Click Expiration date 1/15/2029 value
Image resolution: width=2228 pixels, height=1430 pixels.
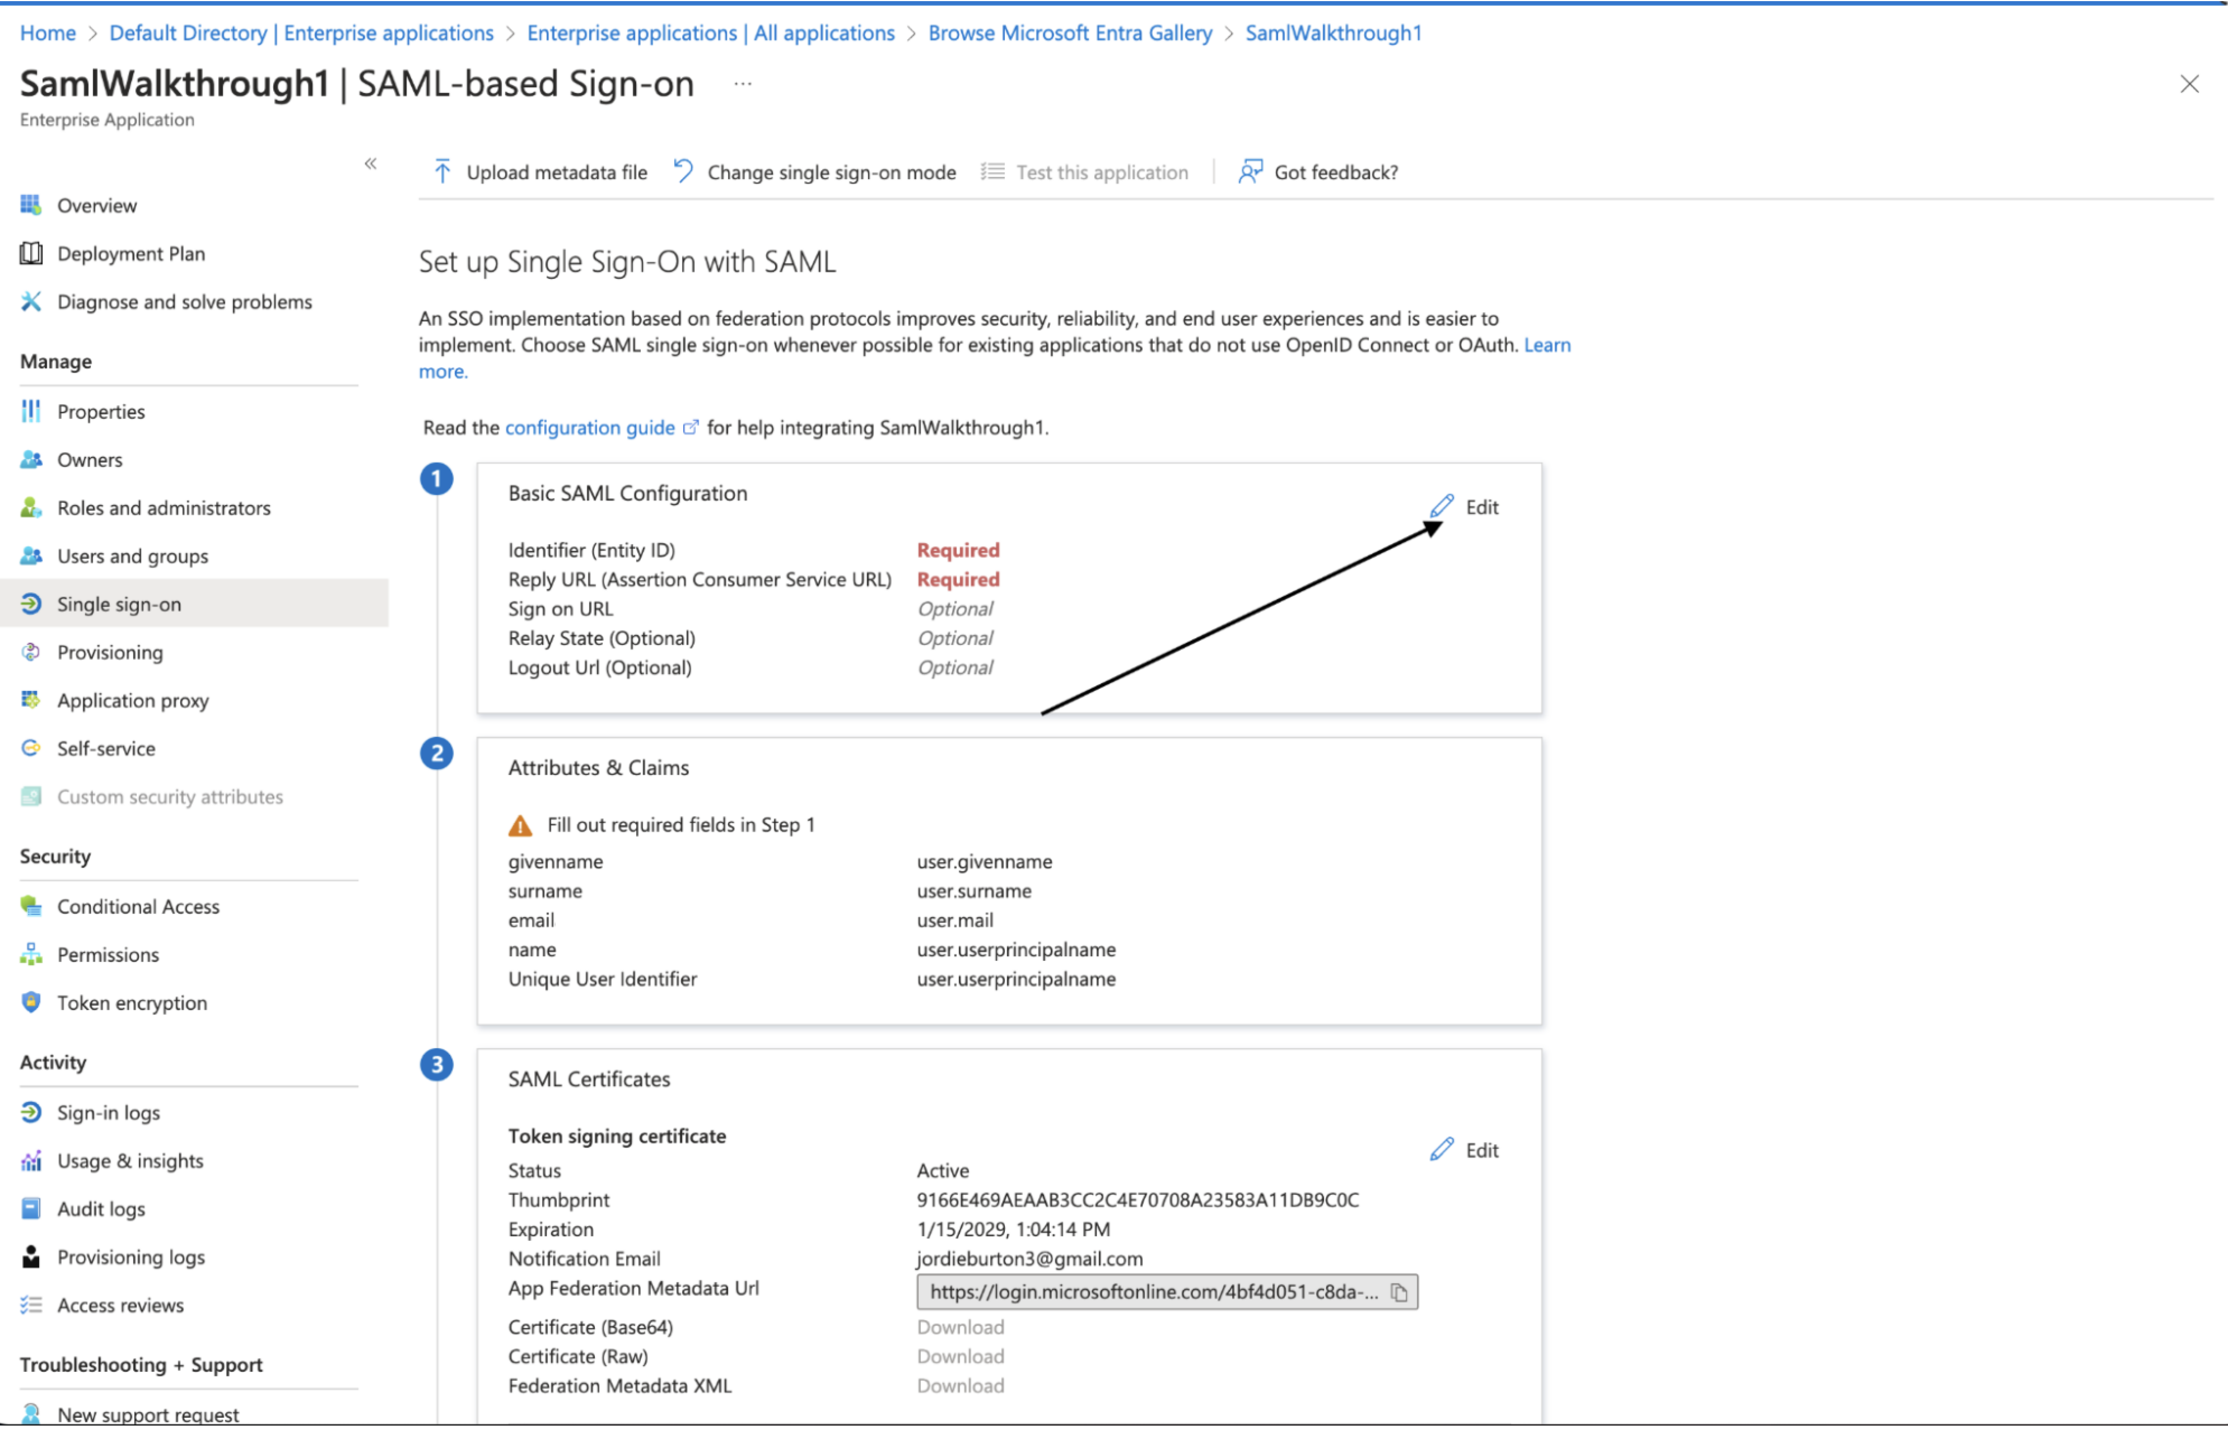point(1013,1230)
